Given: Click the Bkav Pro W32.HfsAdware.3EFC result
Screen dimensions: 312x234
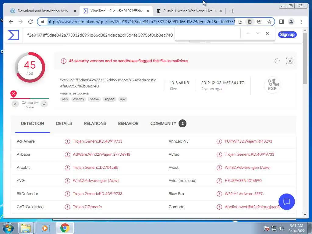Looking at the screenshot, I should tap(244, 193).
